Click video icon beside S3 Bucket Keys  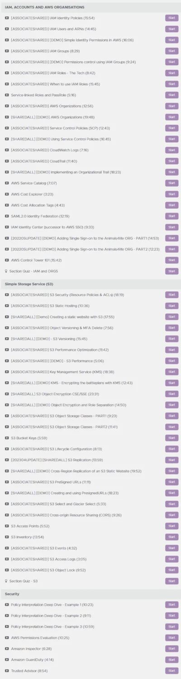tap(7, 438)
